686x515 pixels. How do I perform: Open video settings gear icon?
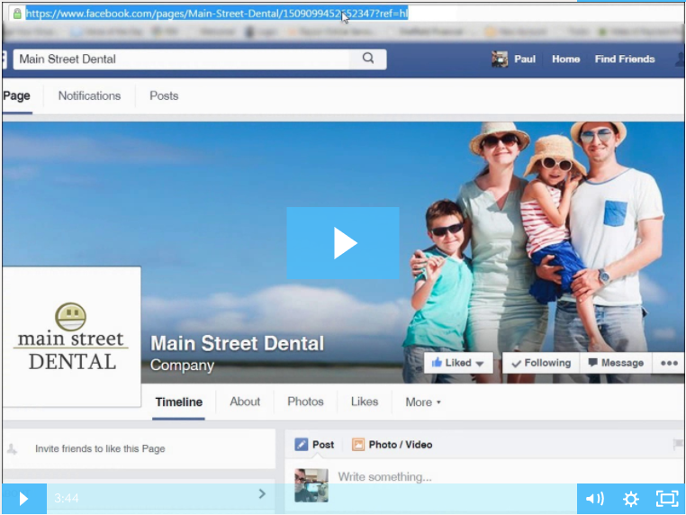[630, 499]
